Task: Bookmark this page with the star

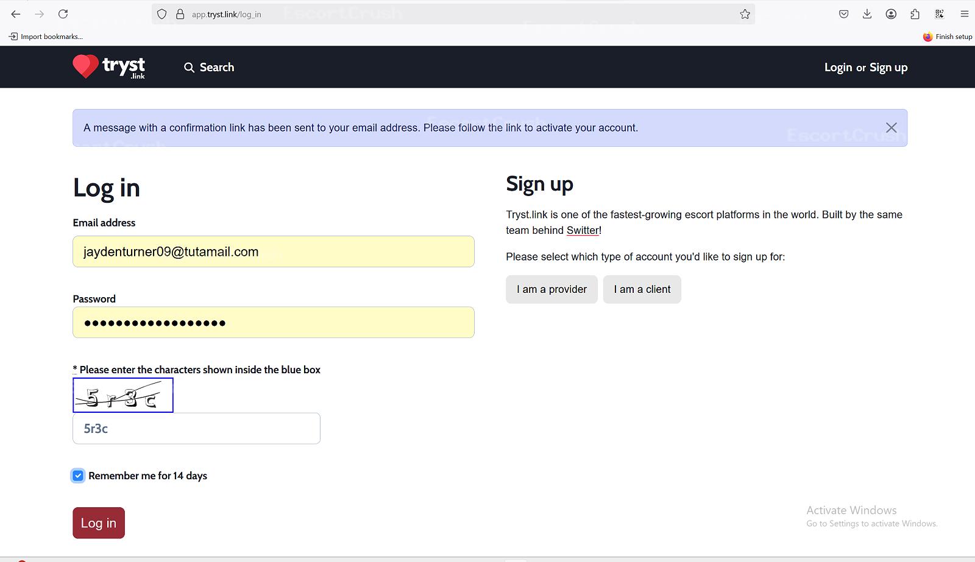Action: click(x=745, y=14)
